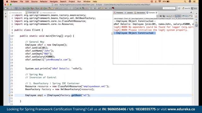The image size is (202, 113).
Task: Click the green New Java Class icon
Action: point(45,8)
